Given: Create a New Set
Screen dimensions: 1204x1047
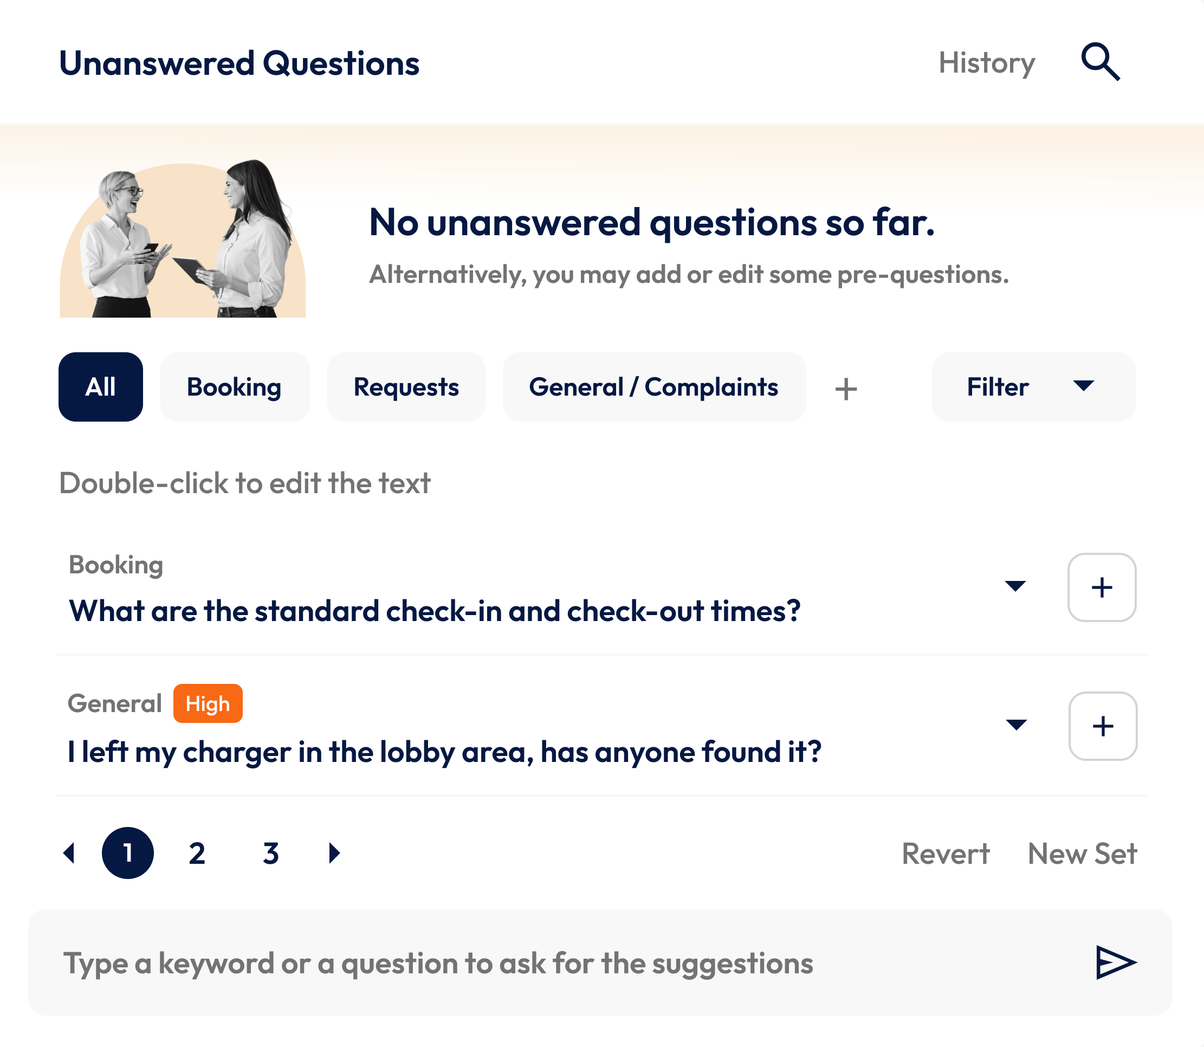Looking at the screenshot, I should pos(1082,854).
